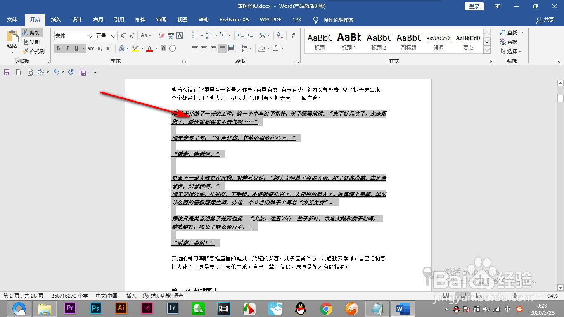Screen dimensions: 564x317
Task: Apply the 标题 1 style
Action: [x=349, y=40]
